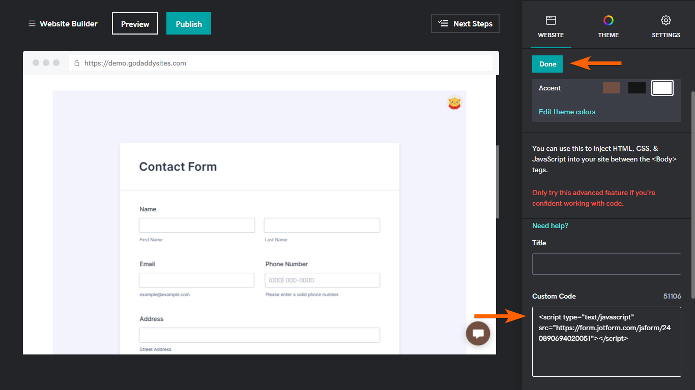Click the Contact Form heading
Viewport: 695px width, 390px height.
click(x=178, y=167)
